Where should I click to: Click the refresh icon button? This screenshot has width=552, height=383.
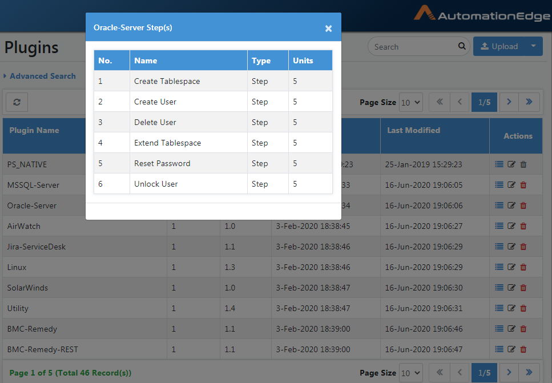tap(17, 102)
